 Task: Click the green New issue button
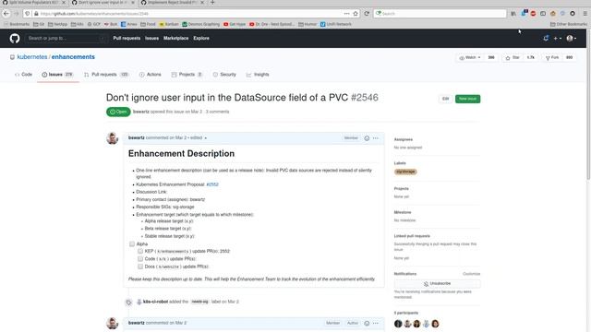coord(468,99)
